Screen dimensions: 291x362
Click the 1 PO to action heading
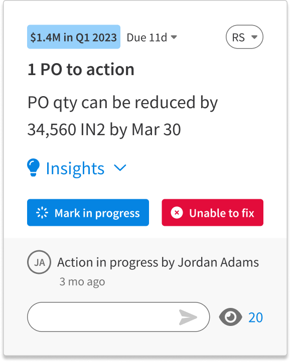pos(81,70)
